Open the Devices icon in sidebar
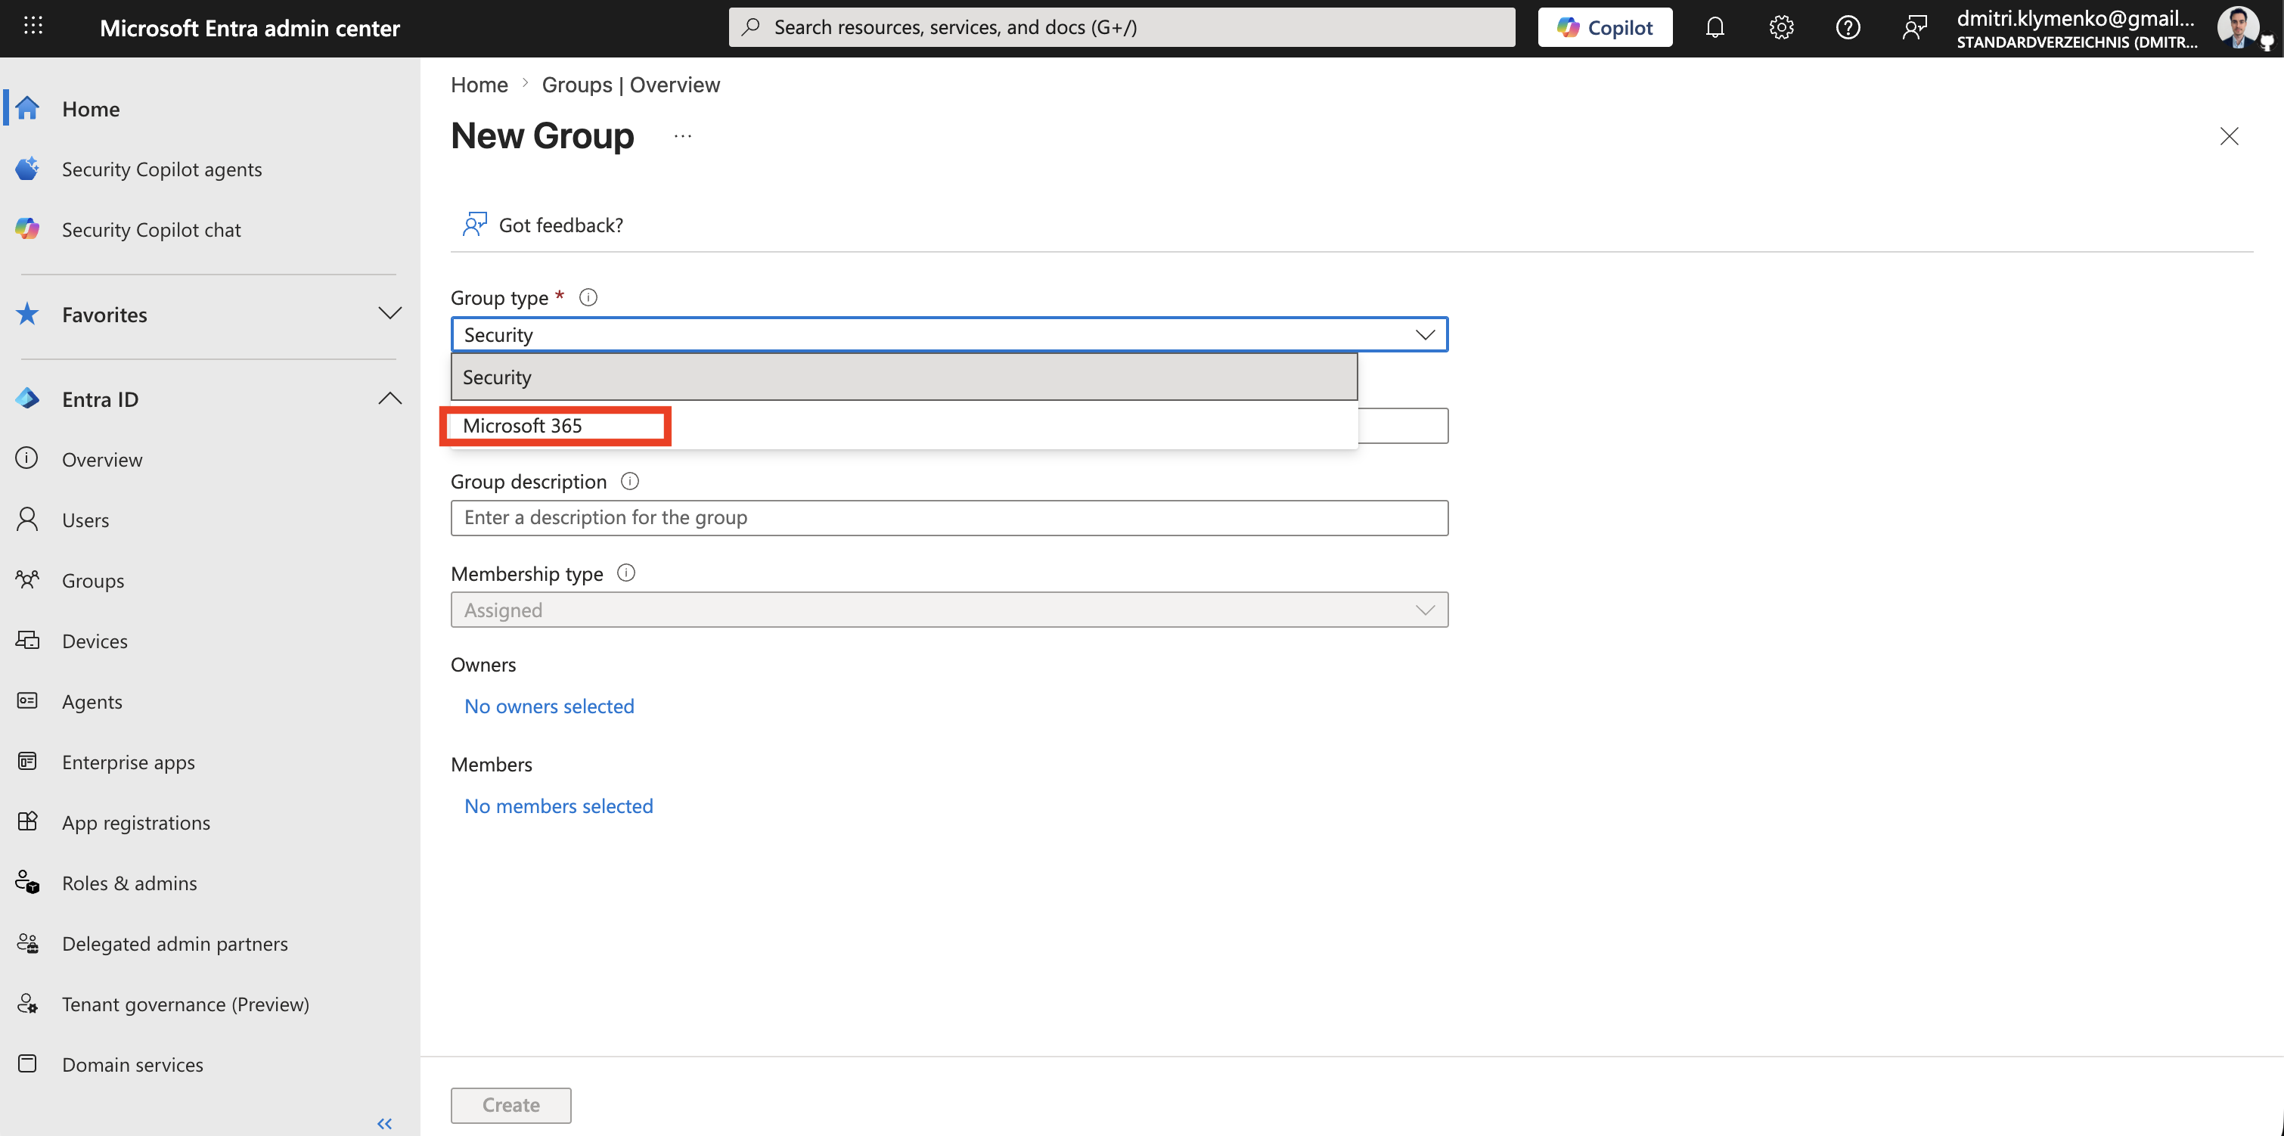This screenshot has height=1136, width=2284. (x=27, y=641)
